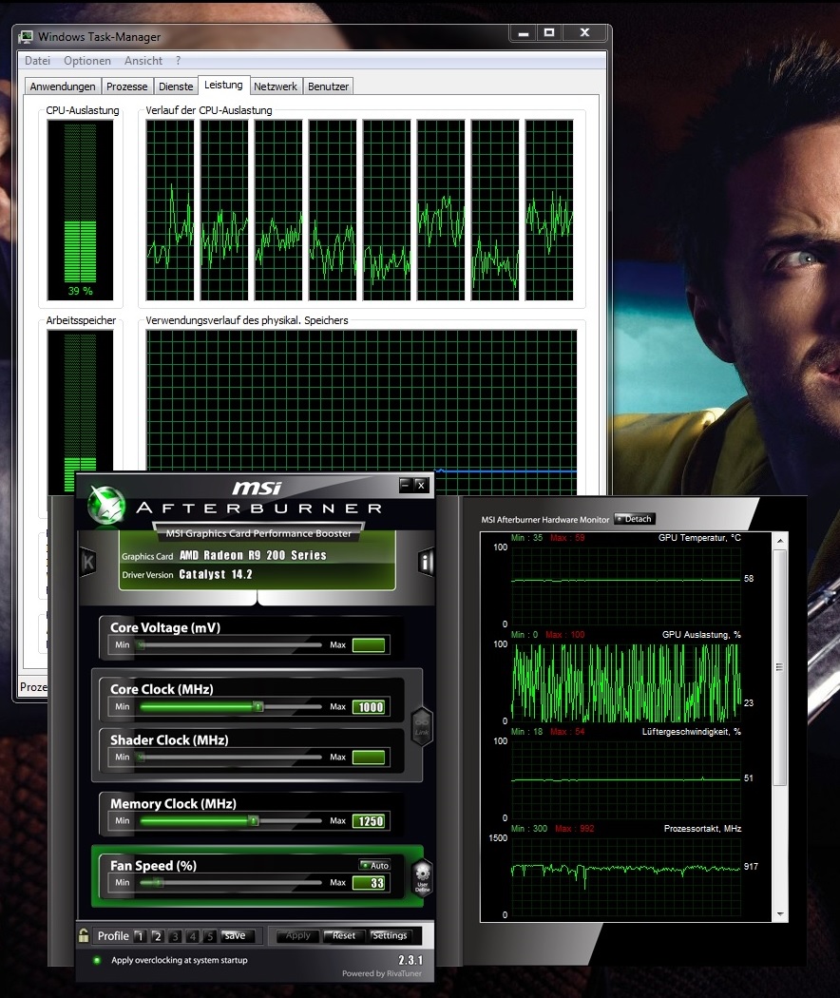Click the Kombustor K icon
Image resolution: width=840 pixels, height=998 pixels.
[x=87, y=562]
